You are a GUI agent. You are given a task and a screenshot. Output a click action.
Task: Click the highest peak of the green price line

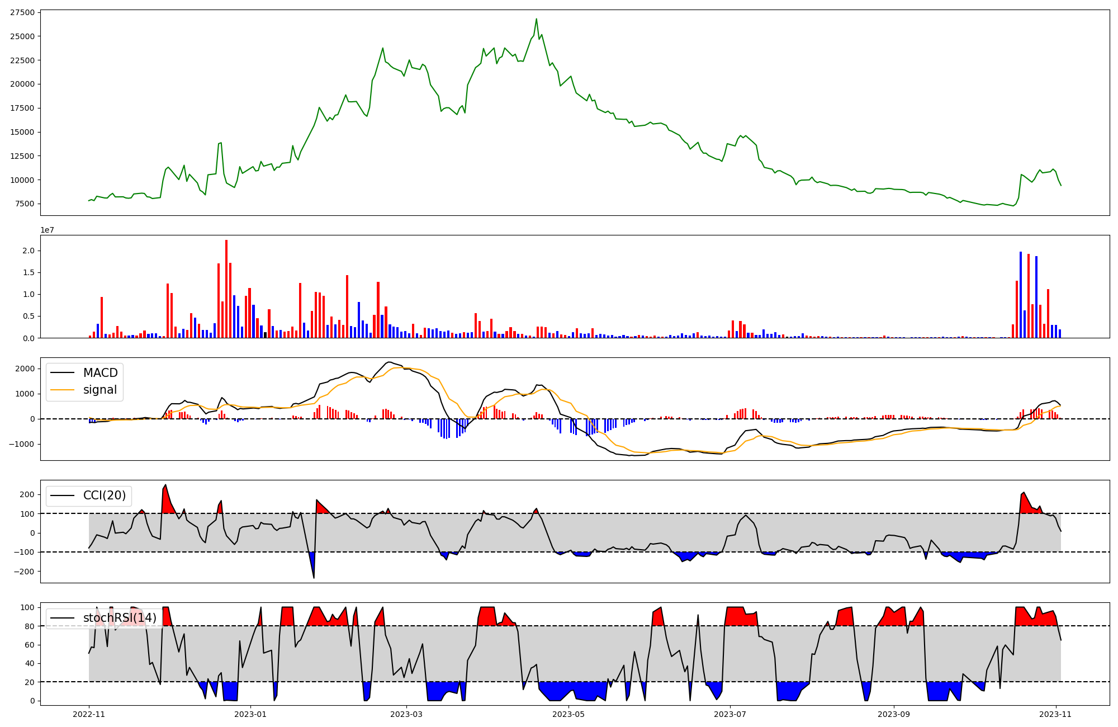[x=537, y=19]
